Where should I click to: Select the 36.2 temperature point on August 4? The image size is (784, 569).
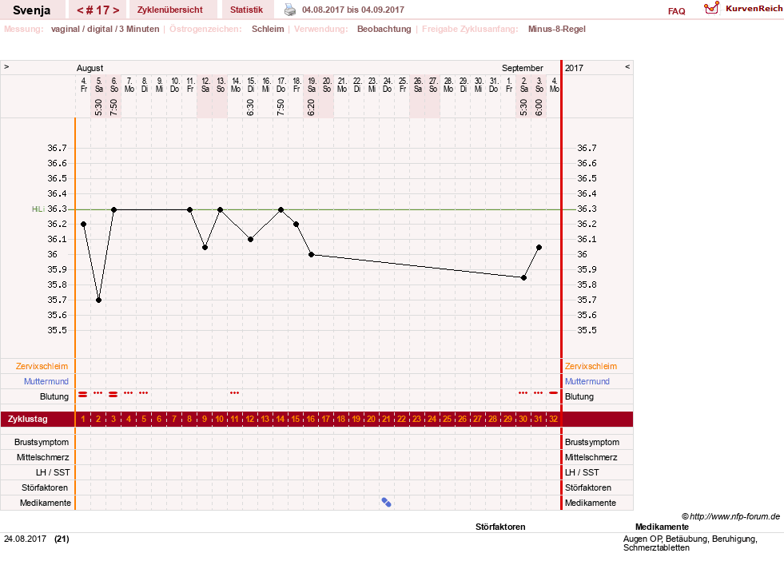[x=83, y=224]
